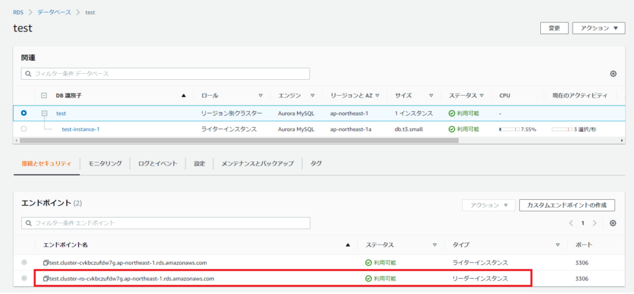
Task: Collapse the test cluster tree row
Action: click(45, 113)
